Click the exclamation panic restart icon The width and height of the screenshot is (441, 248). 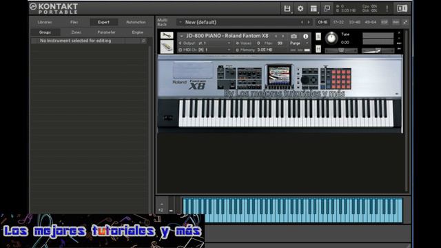coord(387,9)
